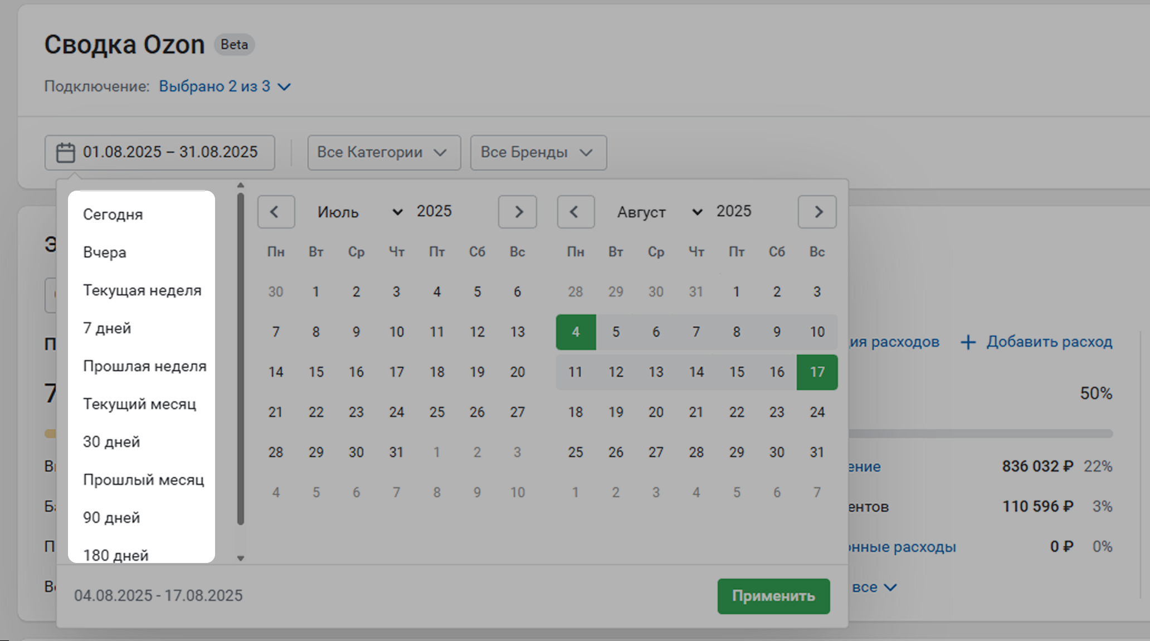The image size is (1150, 641).
Task: Go to previous month in July calendar
Action: pos(276,212)
